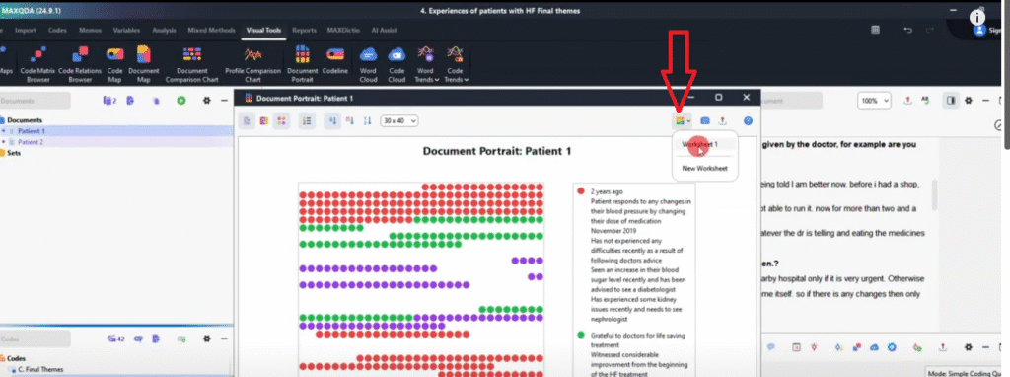Switch to the Reports ribbon tab
Image resolution: width=1010 pixels, height=377 pixels.
point(304,31)
